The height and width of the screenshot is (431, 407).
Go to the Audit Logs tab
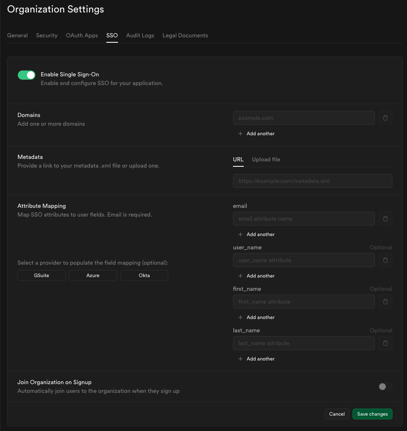[x=140, y=36]
